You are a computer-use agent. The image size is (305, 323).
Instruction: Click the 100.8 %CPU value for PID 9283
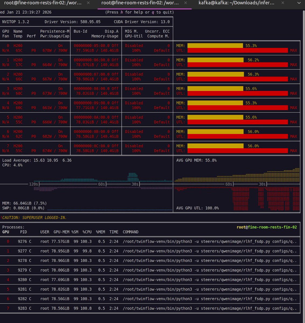(86, 308)
